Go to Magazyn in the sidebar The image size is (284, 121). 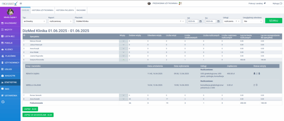tap(10, 76)
